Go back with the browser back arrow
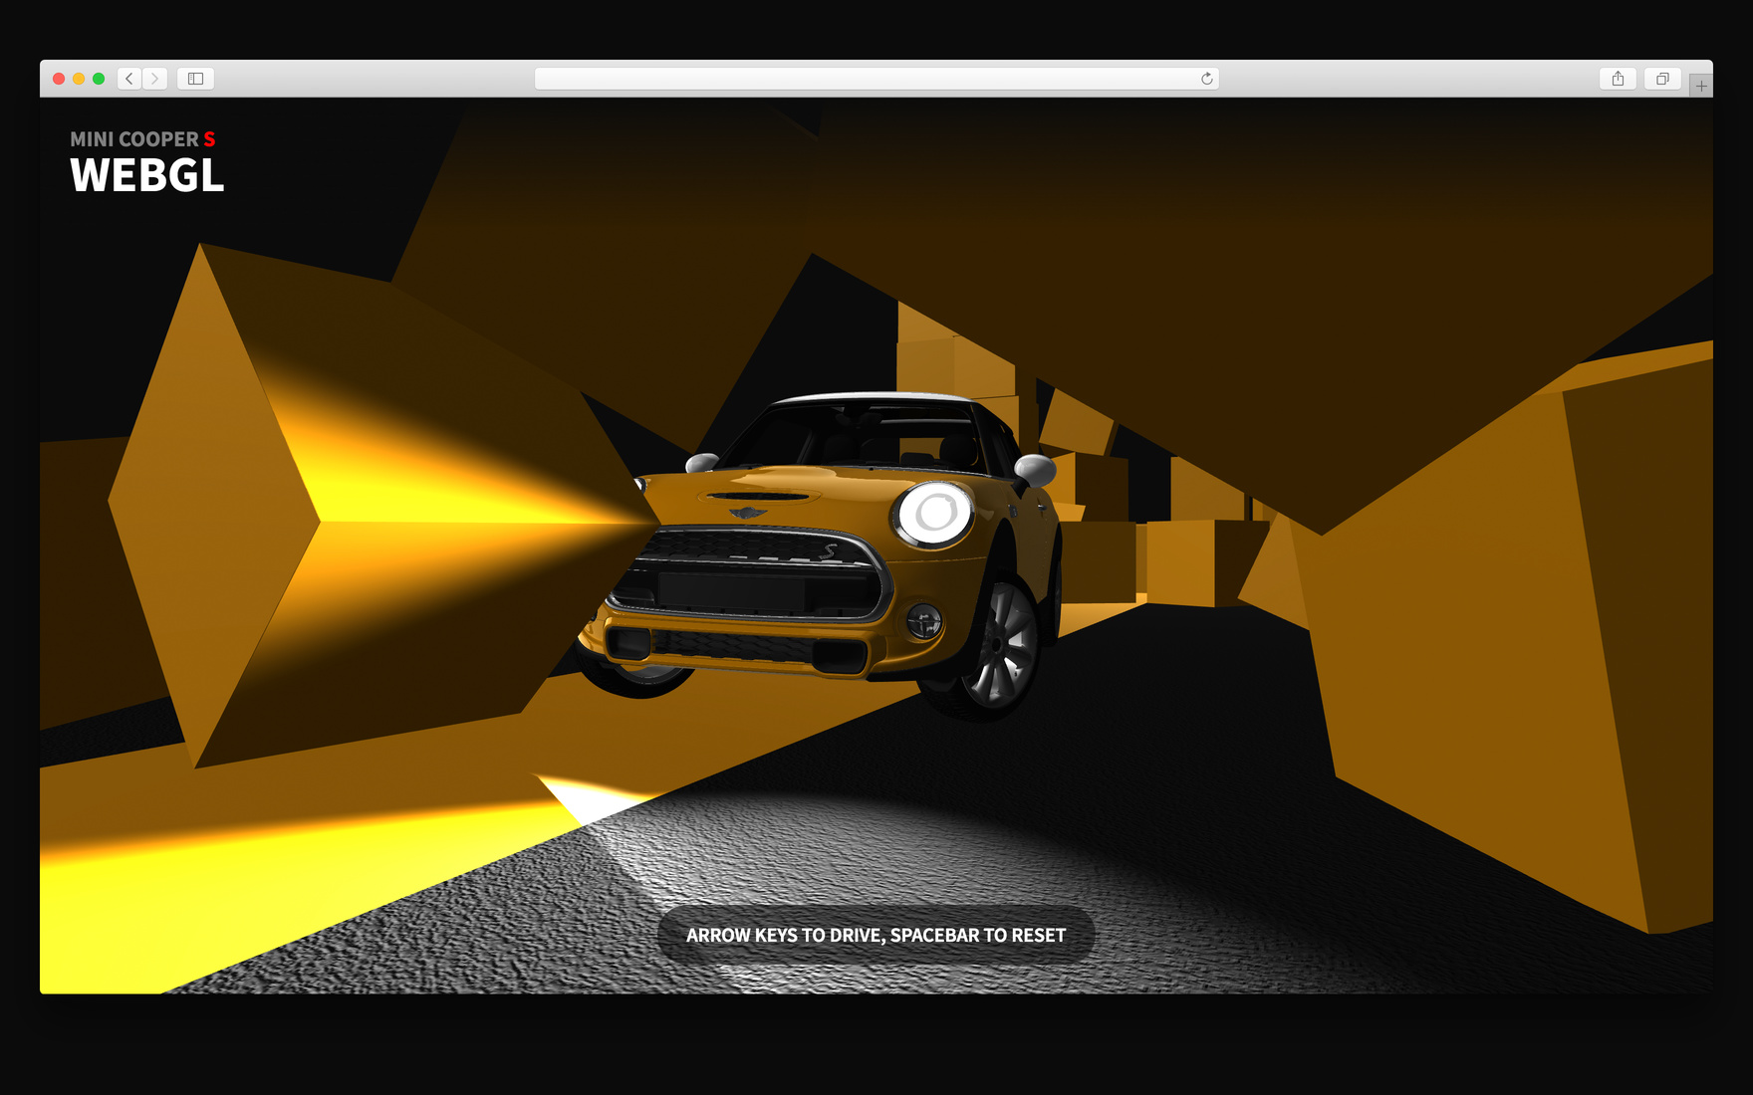The height and width of the screenshot is (1095, 1753). click(129, 79)
